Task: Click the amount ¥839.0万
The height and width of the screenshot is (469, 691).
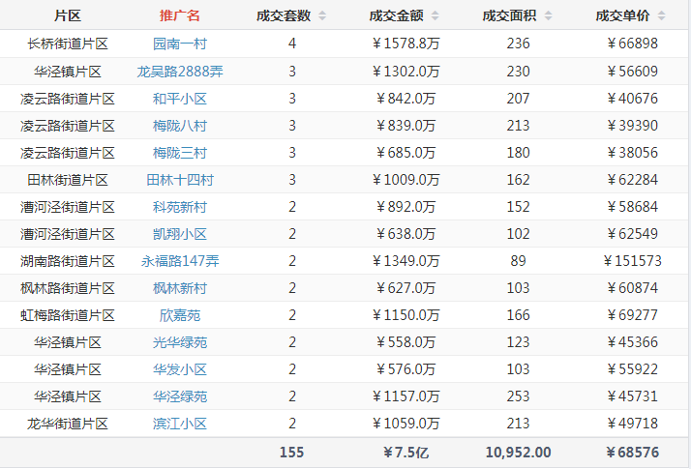Action: point(406,126)
